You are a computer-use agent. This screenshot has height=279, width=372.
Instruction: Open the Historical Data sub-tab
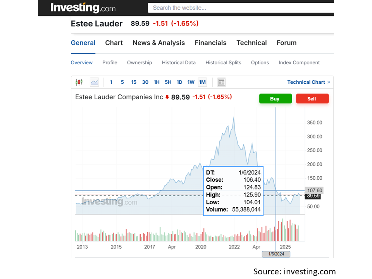click(x=179, y=63)
